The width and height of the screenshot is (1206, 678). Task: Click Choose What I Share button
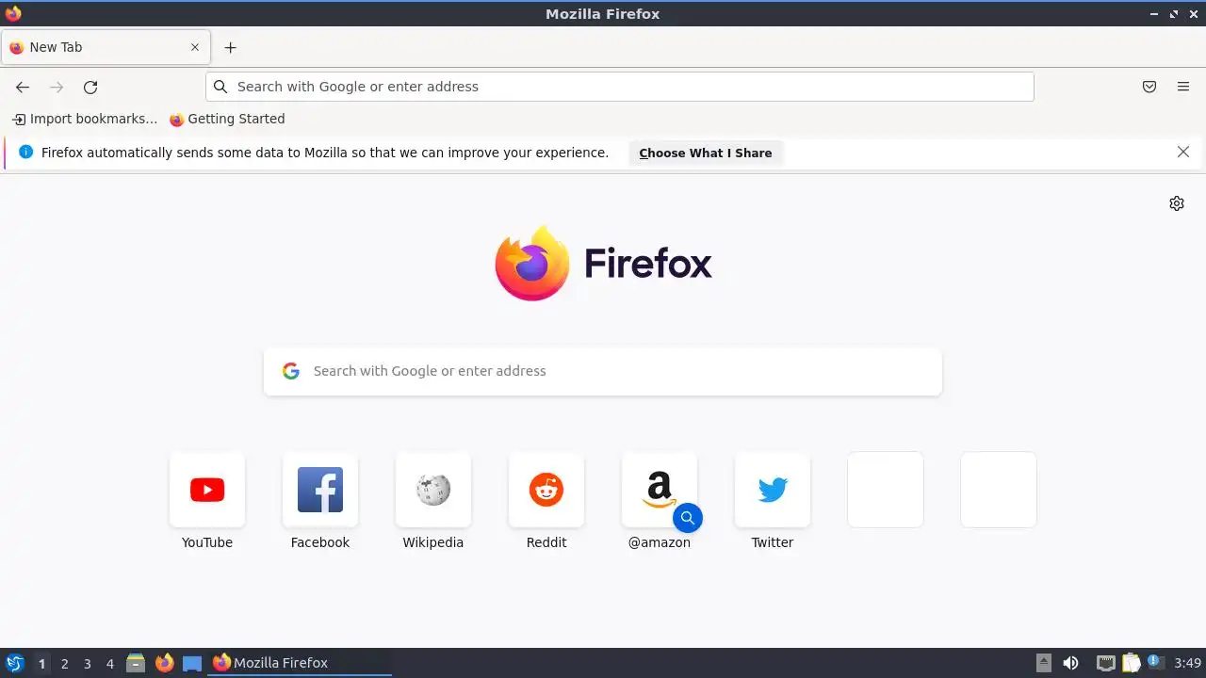(706, 153)
